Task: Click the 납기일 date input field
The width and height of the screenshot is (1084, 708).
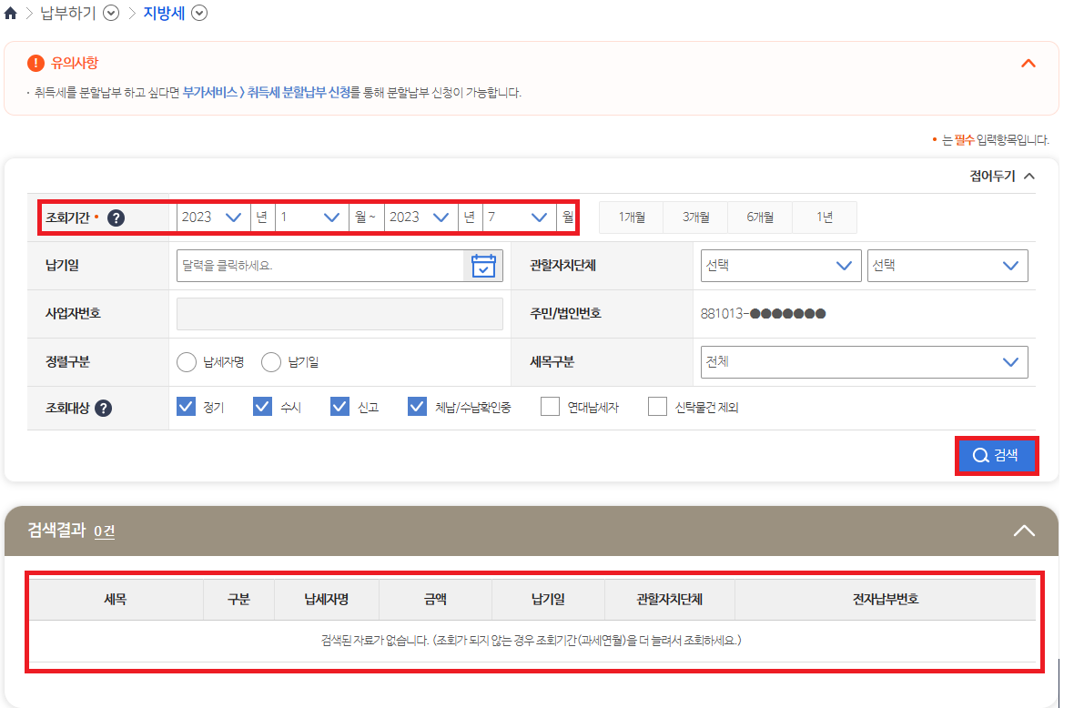Action: click(x=320, y=266)
